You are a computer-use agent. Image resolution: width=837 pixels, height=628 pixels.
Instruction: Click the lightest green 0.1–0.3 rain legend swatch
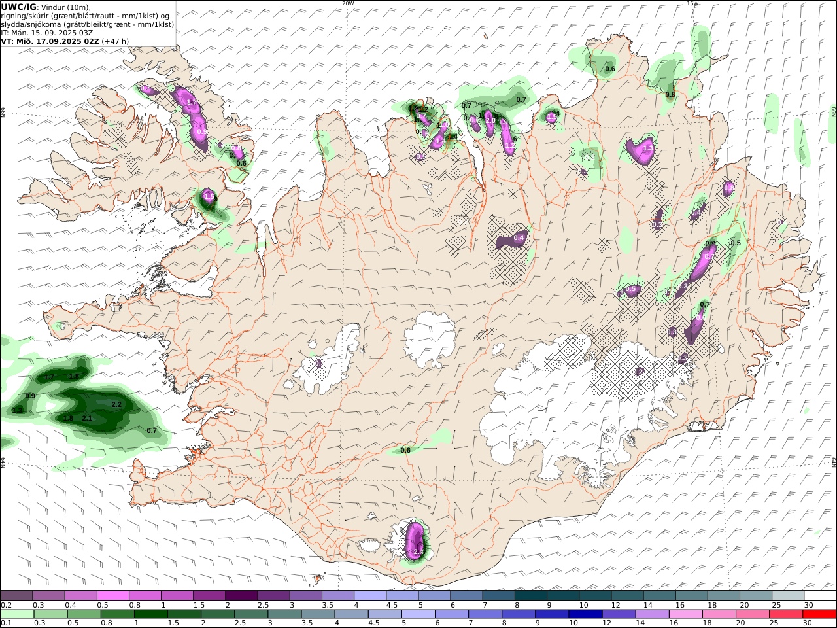(17, 614)
